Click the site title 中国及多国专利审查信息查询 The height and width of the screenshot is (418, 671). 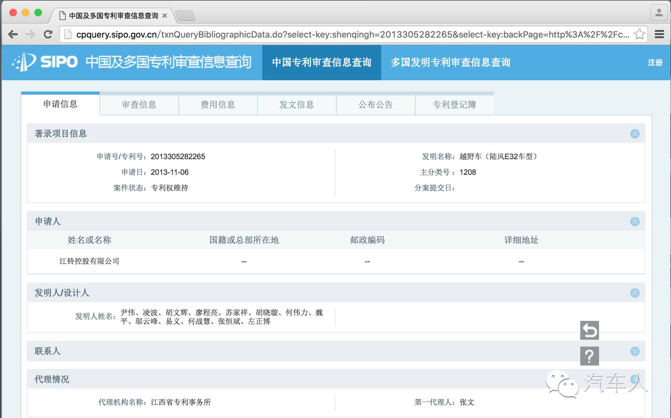[x=168, y=62]
